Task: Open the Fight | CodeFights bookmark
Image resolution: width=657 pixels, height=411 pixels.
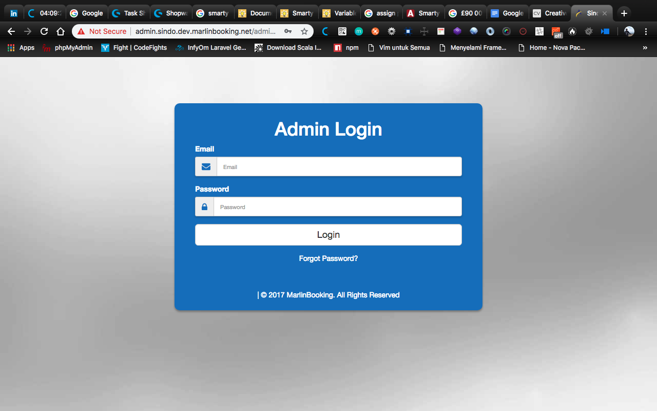Action: coord(134,48)
